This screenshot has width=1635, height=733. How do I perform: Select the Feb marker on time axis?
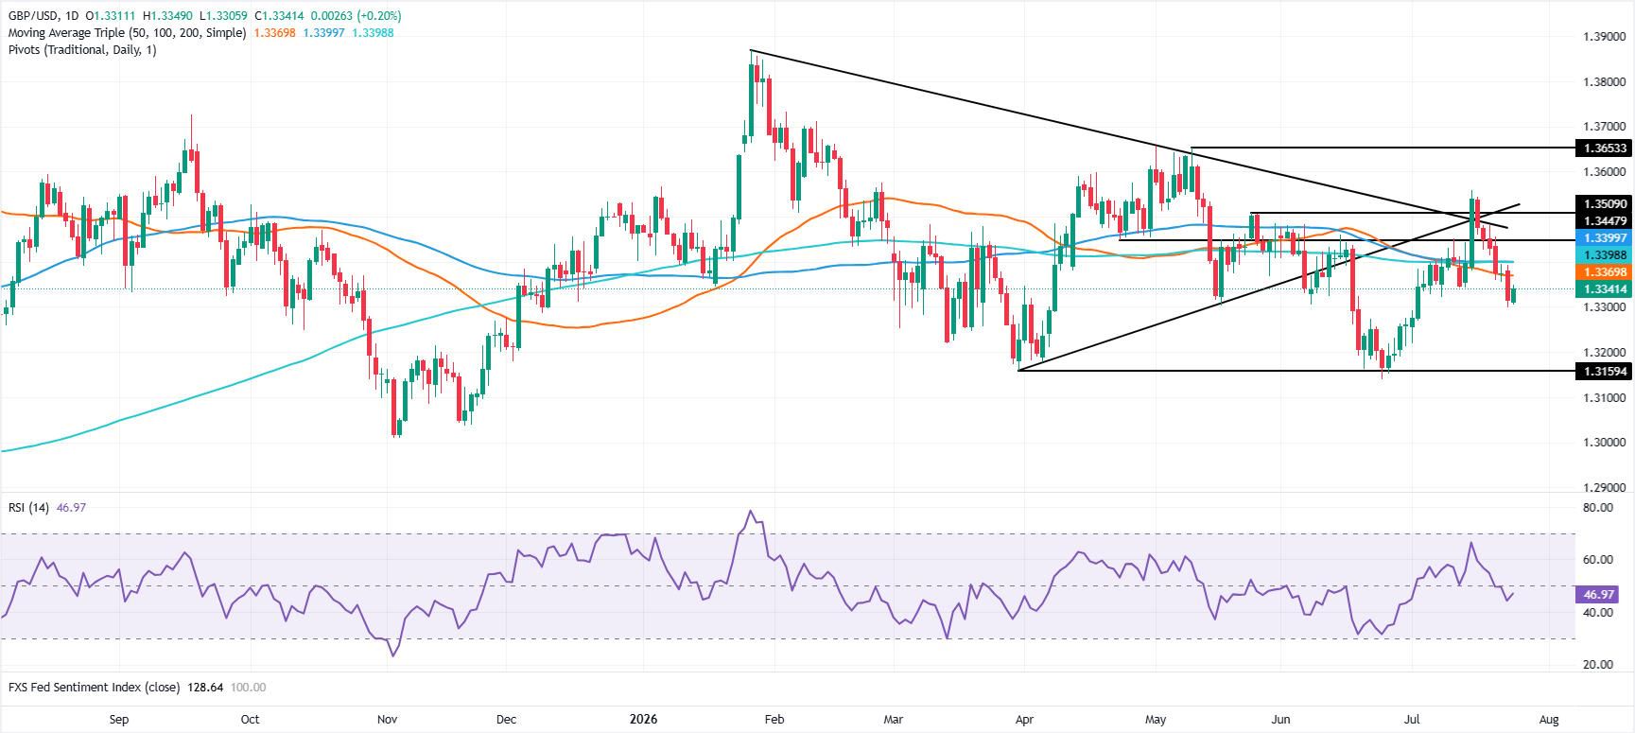[x=774, y=719]
